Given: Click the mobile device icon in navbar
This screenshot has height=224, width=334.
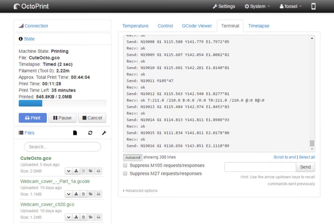Looking at the screenshot, I should pos(313,6).
